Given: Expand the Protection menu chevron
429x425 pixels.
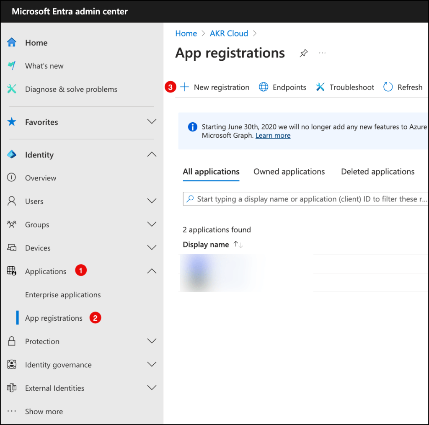Looking at the screenshot, I should pyautogui.click(x=152, y=341).
